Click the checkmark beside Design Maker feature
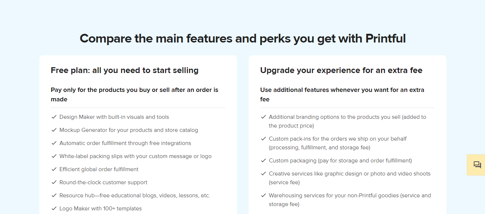485x214 pixels. pyautogui.click(x=53, y=117)
